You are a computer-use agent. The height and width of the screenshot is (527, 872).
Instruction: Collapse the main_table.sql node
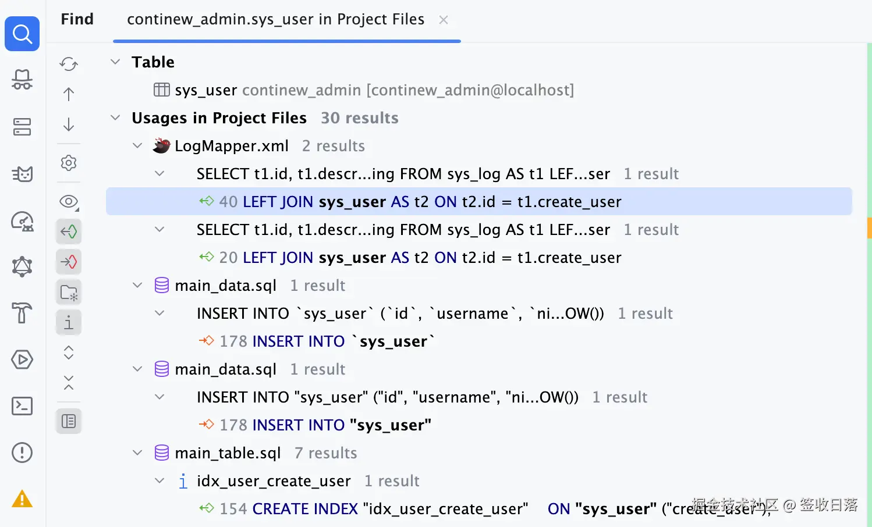pyautogui.click(x=137, y=453)
